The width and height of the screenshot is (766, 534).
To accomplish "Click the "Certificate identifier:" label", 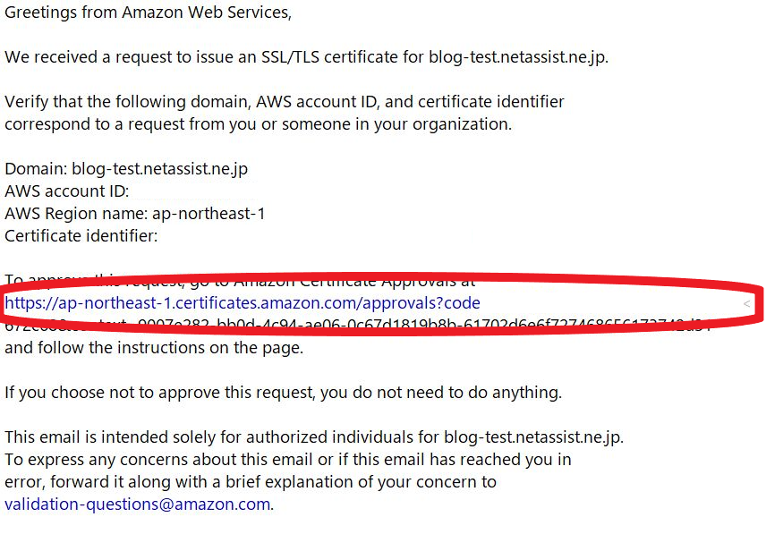I will point(81,236).
